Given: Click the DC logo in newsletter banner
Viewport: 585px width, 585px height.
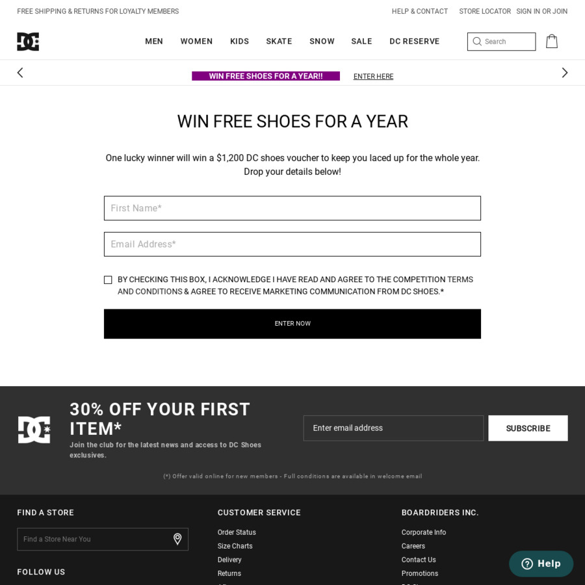Looking at the screenshot, I should 34,430.
